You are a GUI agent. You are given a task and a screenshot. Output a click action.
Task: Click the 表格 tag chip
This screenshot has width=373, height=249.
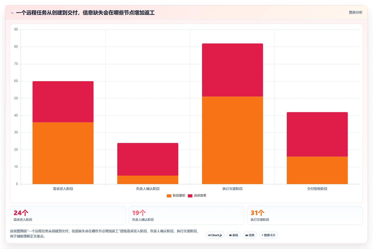[234, 235]
